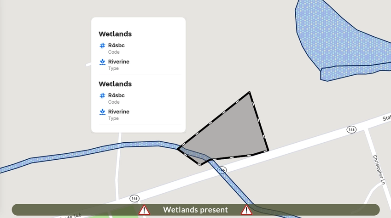Click the first Riverine plant icon
Viewport: 391px width, 218px height.
tap(102, 62)
